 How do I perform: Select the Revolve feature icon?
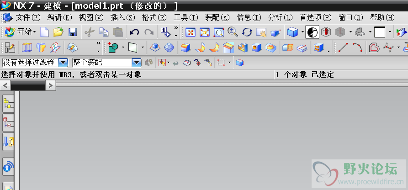(x=41, y=47)
